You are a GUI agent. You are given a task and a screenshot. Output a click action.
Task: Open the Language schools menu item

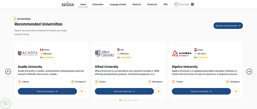(118, 4)
